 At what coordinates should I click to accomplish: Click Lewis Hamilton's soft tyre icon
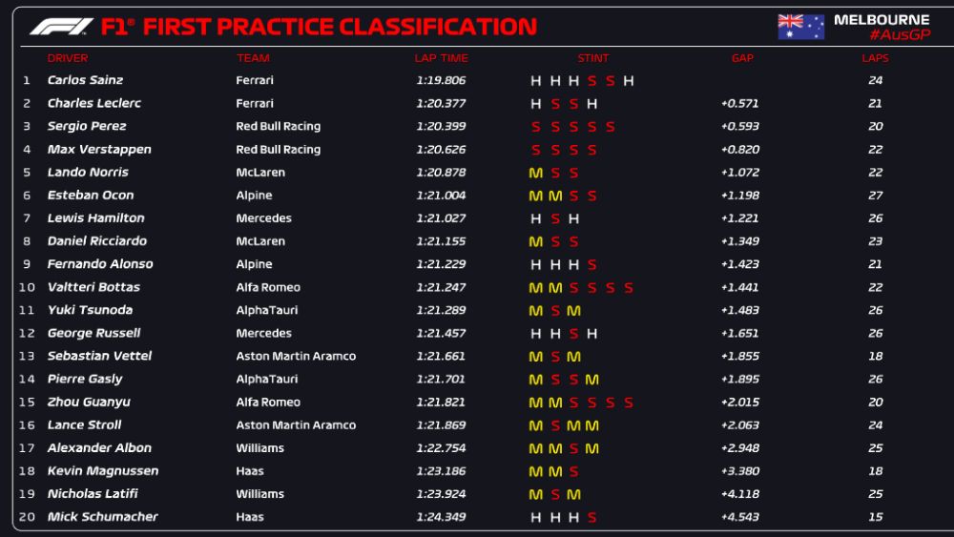[x=555, y=218]
